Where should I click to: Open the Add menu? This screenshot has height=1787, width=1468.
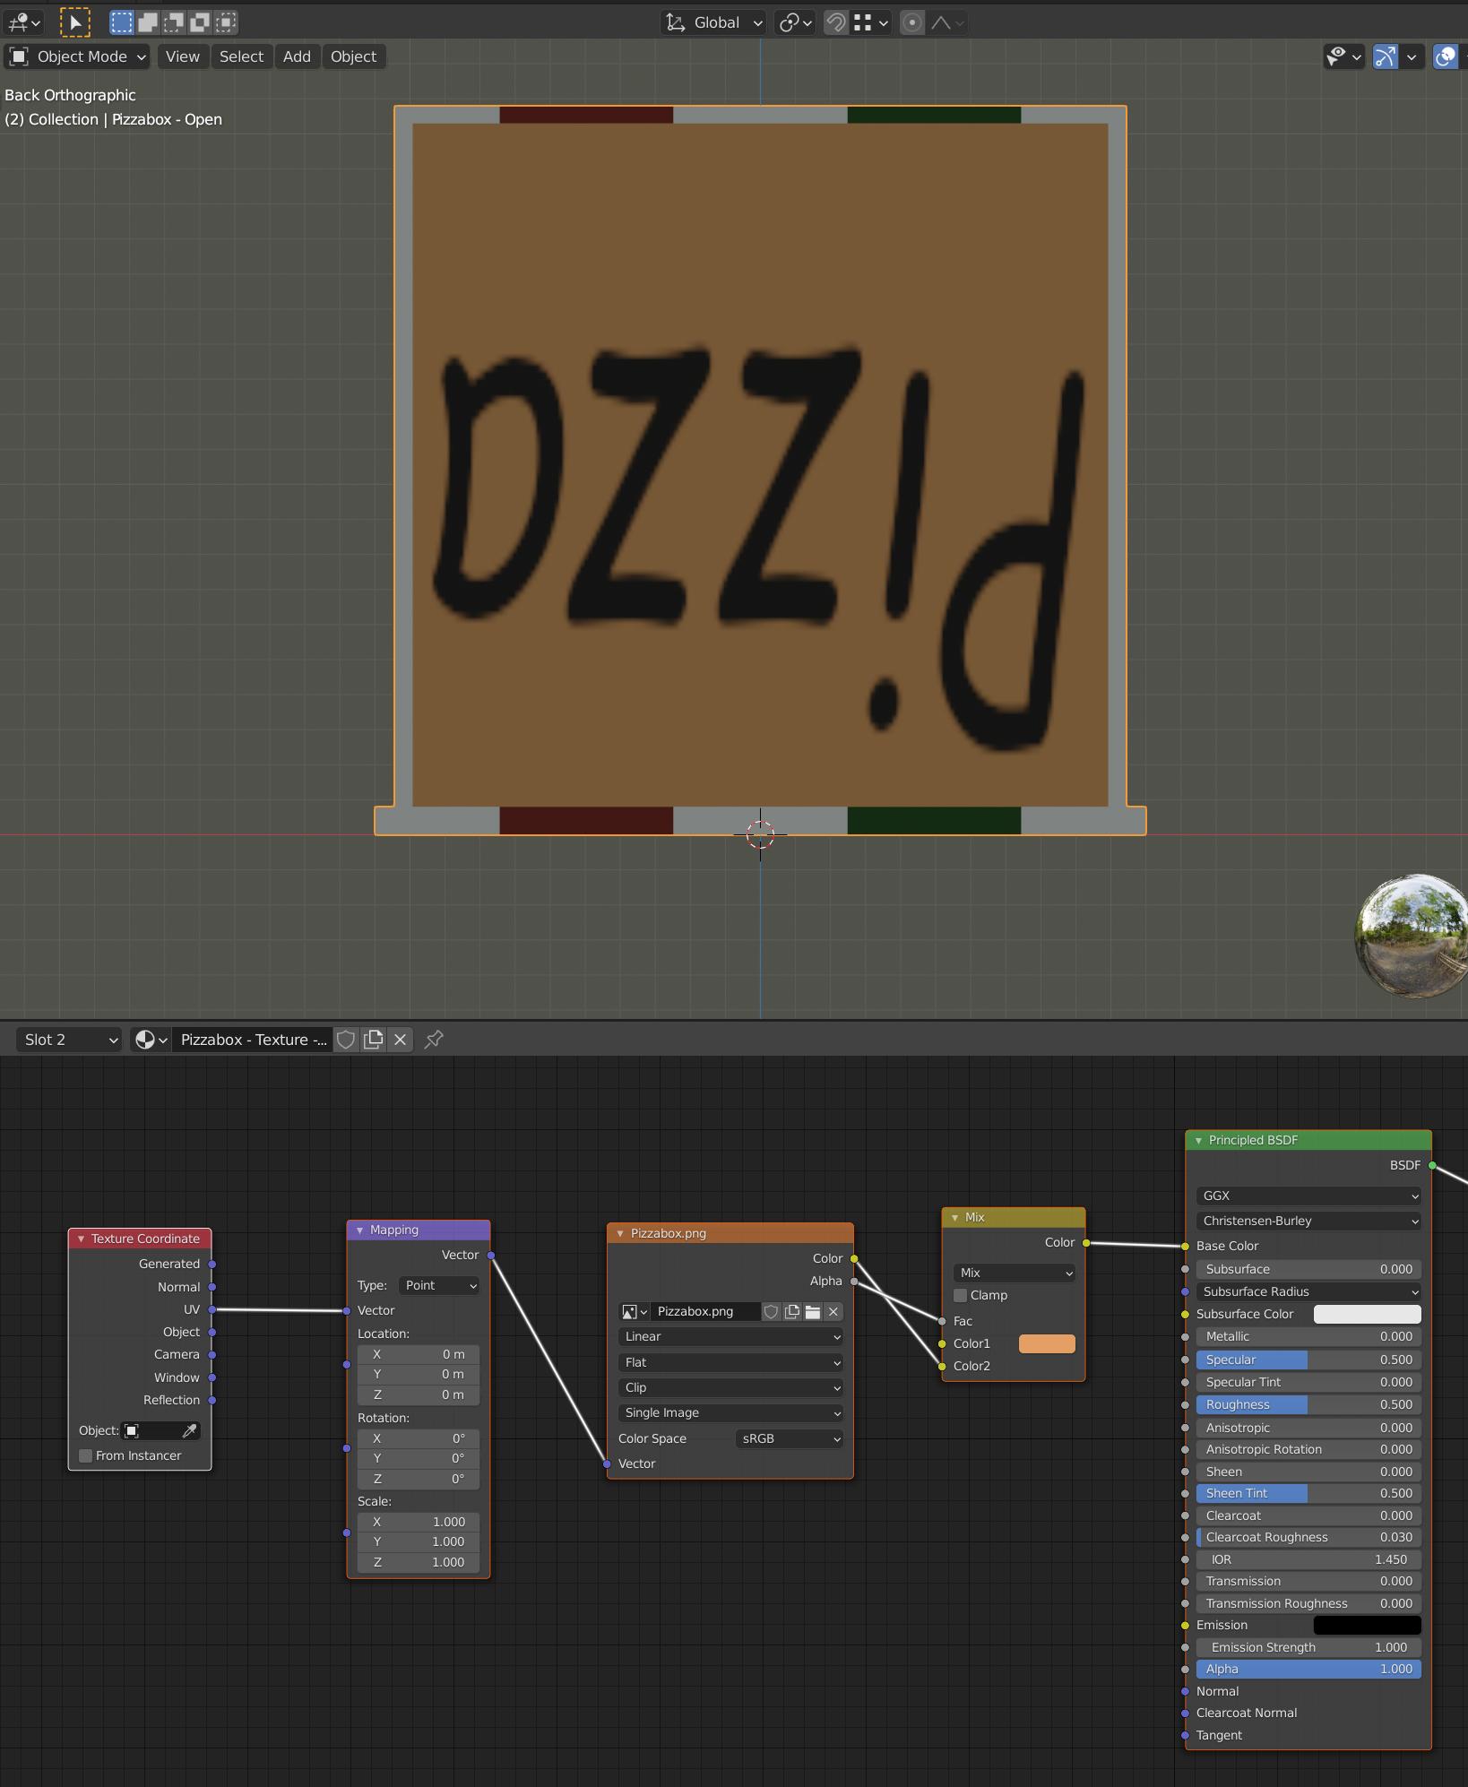point(297,56)
